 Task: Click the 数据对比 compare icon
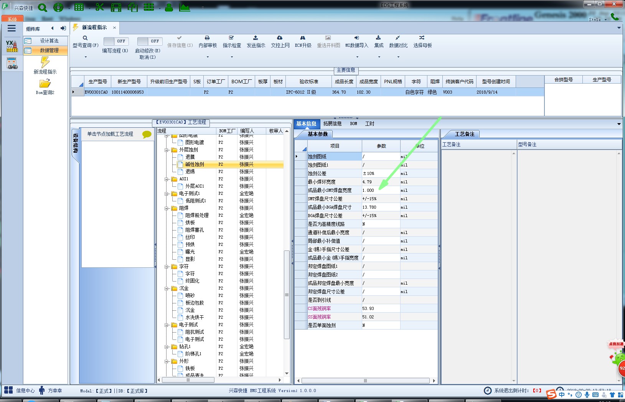[398, 38]
